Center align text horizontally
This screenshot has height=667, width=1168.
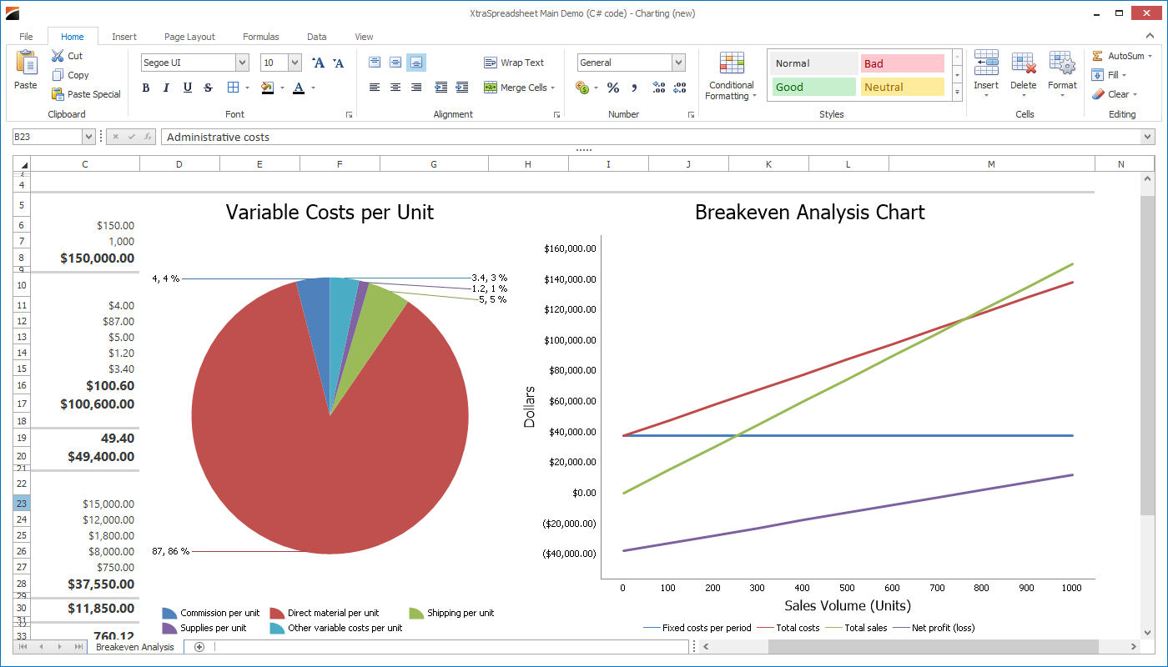[x=395, y=88]
